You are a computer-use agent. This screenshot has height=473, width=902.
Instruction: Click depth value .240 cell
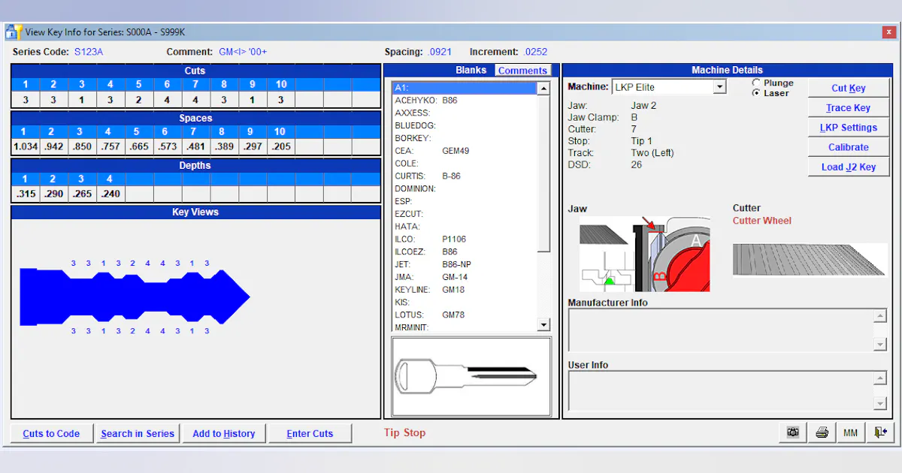coord(110,194)
